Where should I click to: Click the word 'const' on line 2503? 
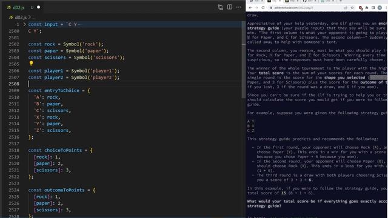tap(35, 51)
